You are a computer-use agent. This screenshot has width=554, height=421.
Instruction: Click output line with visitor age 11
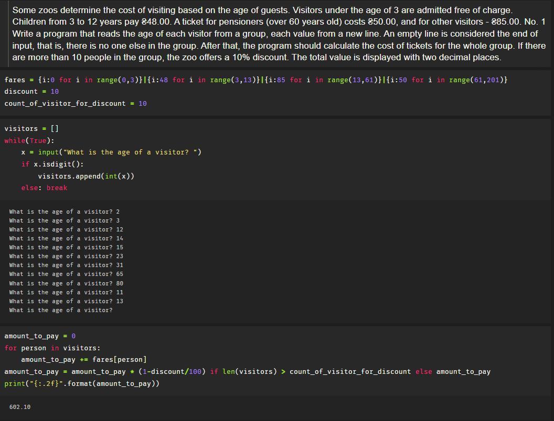click(66, 292)
